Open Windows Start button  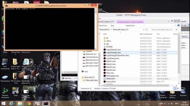point(4,103)
